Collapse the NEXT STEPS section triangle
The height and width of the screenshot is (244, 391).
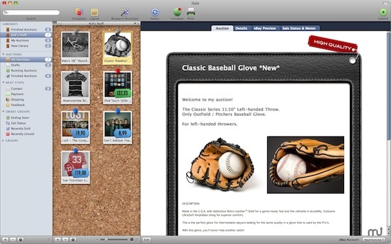click(3, 83)
